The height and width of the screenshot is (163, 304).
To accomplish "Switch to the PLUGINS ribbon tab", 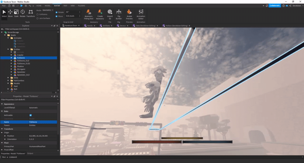I will point(81,6).
